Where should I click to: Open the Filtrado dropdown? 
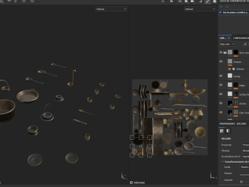click(245, 151)
